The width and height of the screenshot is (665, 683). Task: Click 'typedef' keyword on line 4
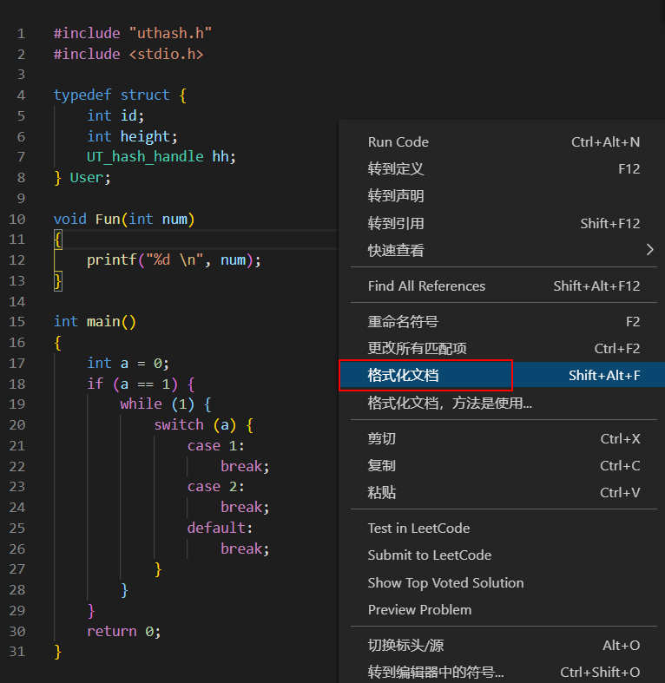coord(82,95)
